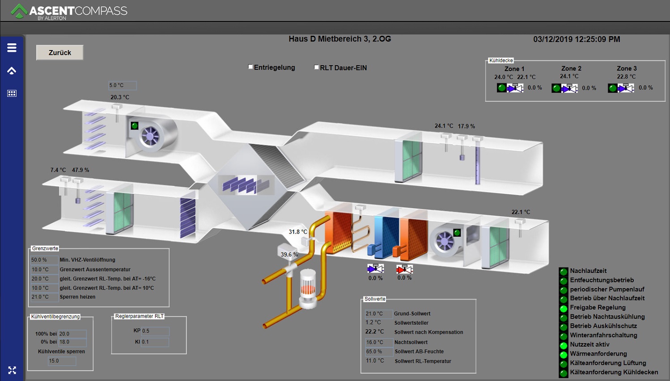Toggle fullscreen with the expand icon
Screen dimensions: 670x381
[12, 370]
